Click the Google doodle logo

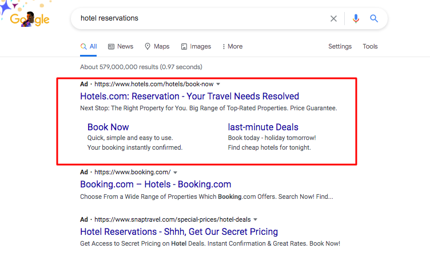(26, 16)
